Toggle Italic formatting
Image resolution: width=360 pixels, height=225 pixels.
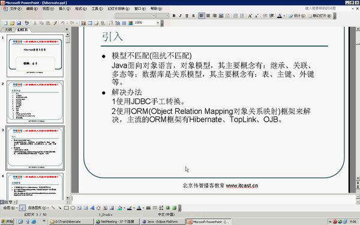180,16
